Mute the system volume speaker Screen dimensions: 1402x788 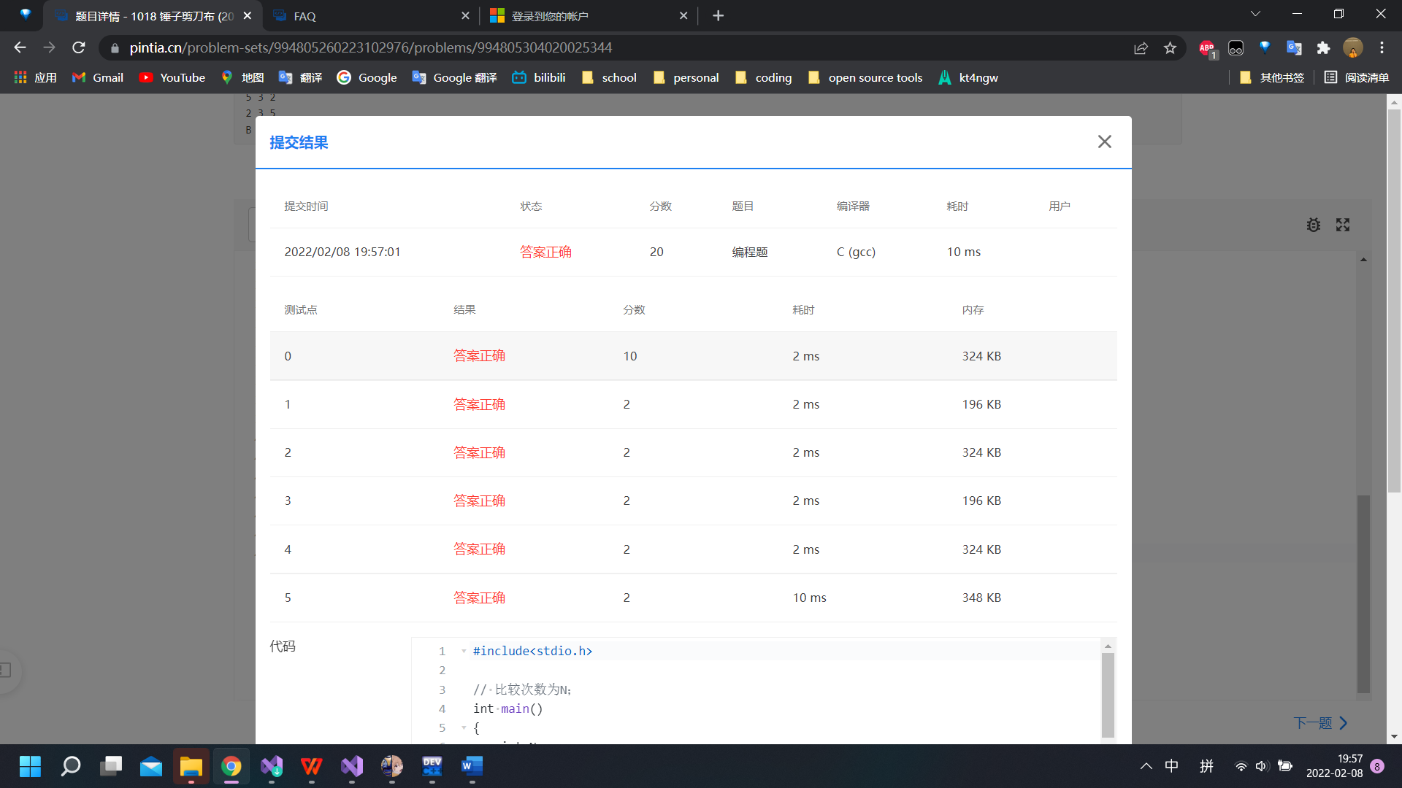1262,765
